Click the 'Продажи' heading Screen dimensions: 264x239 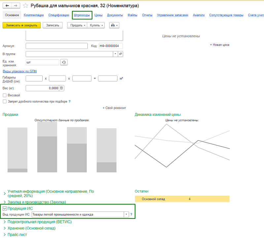(11, 114)
